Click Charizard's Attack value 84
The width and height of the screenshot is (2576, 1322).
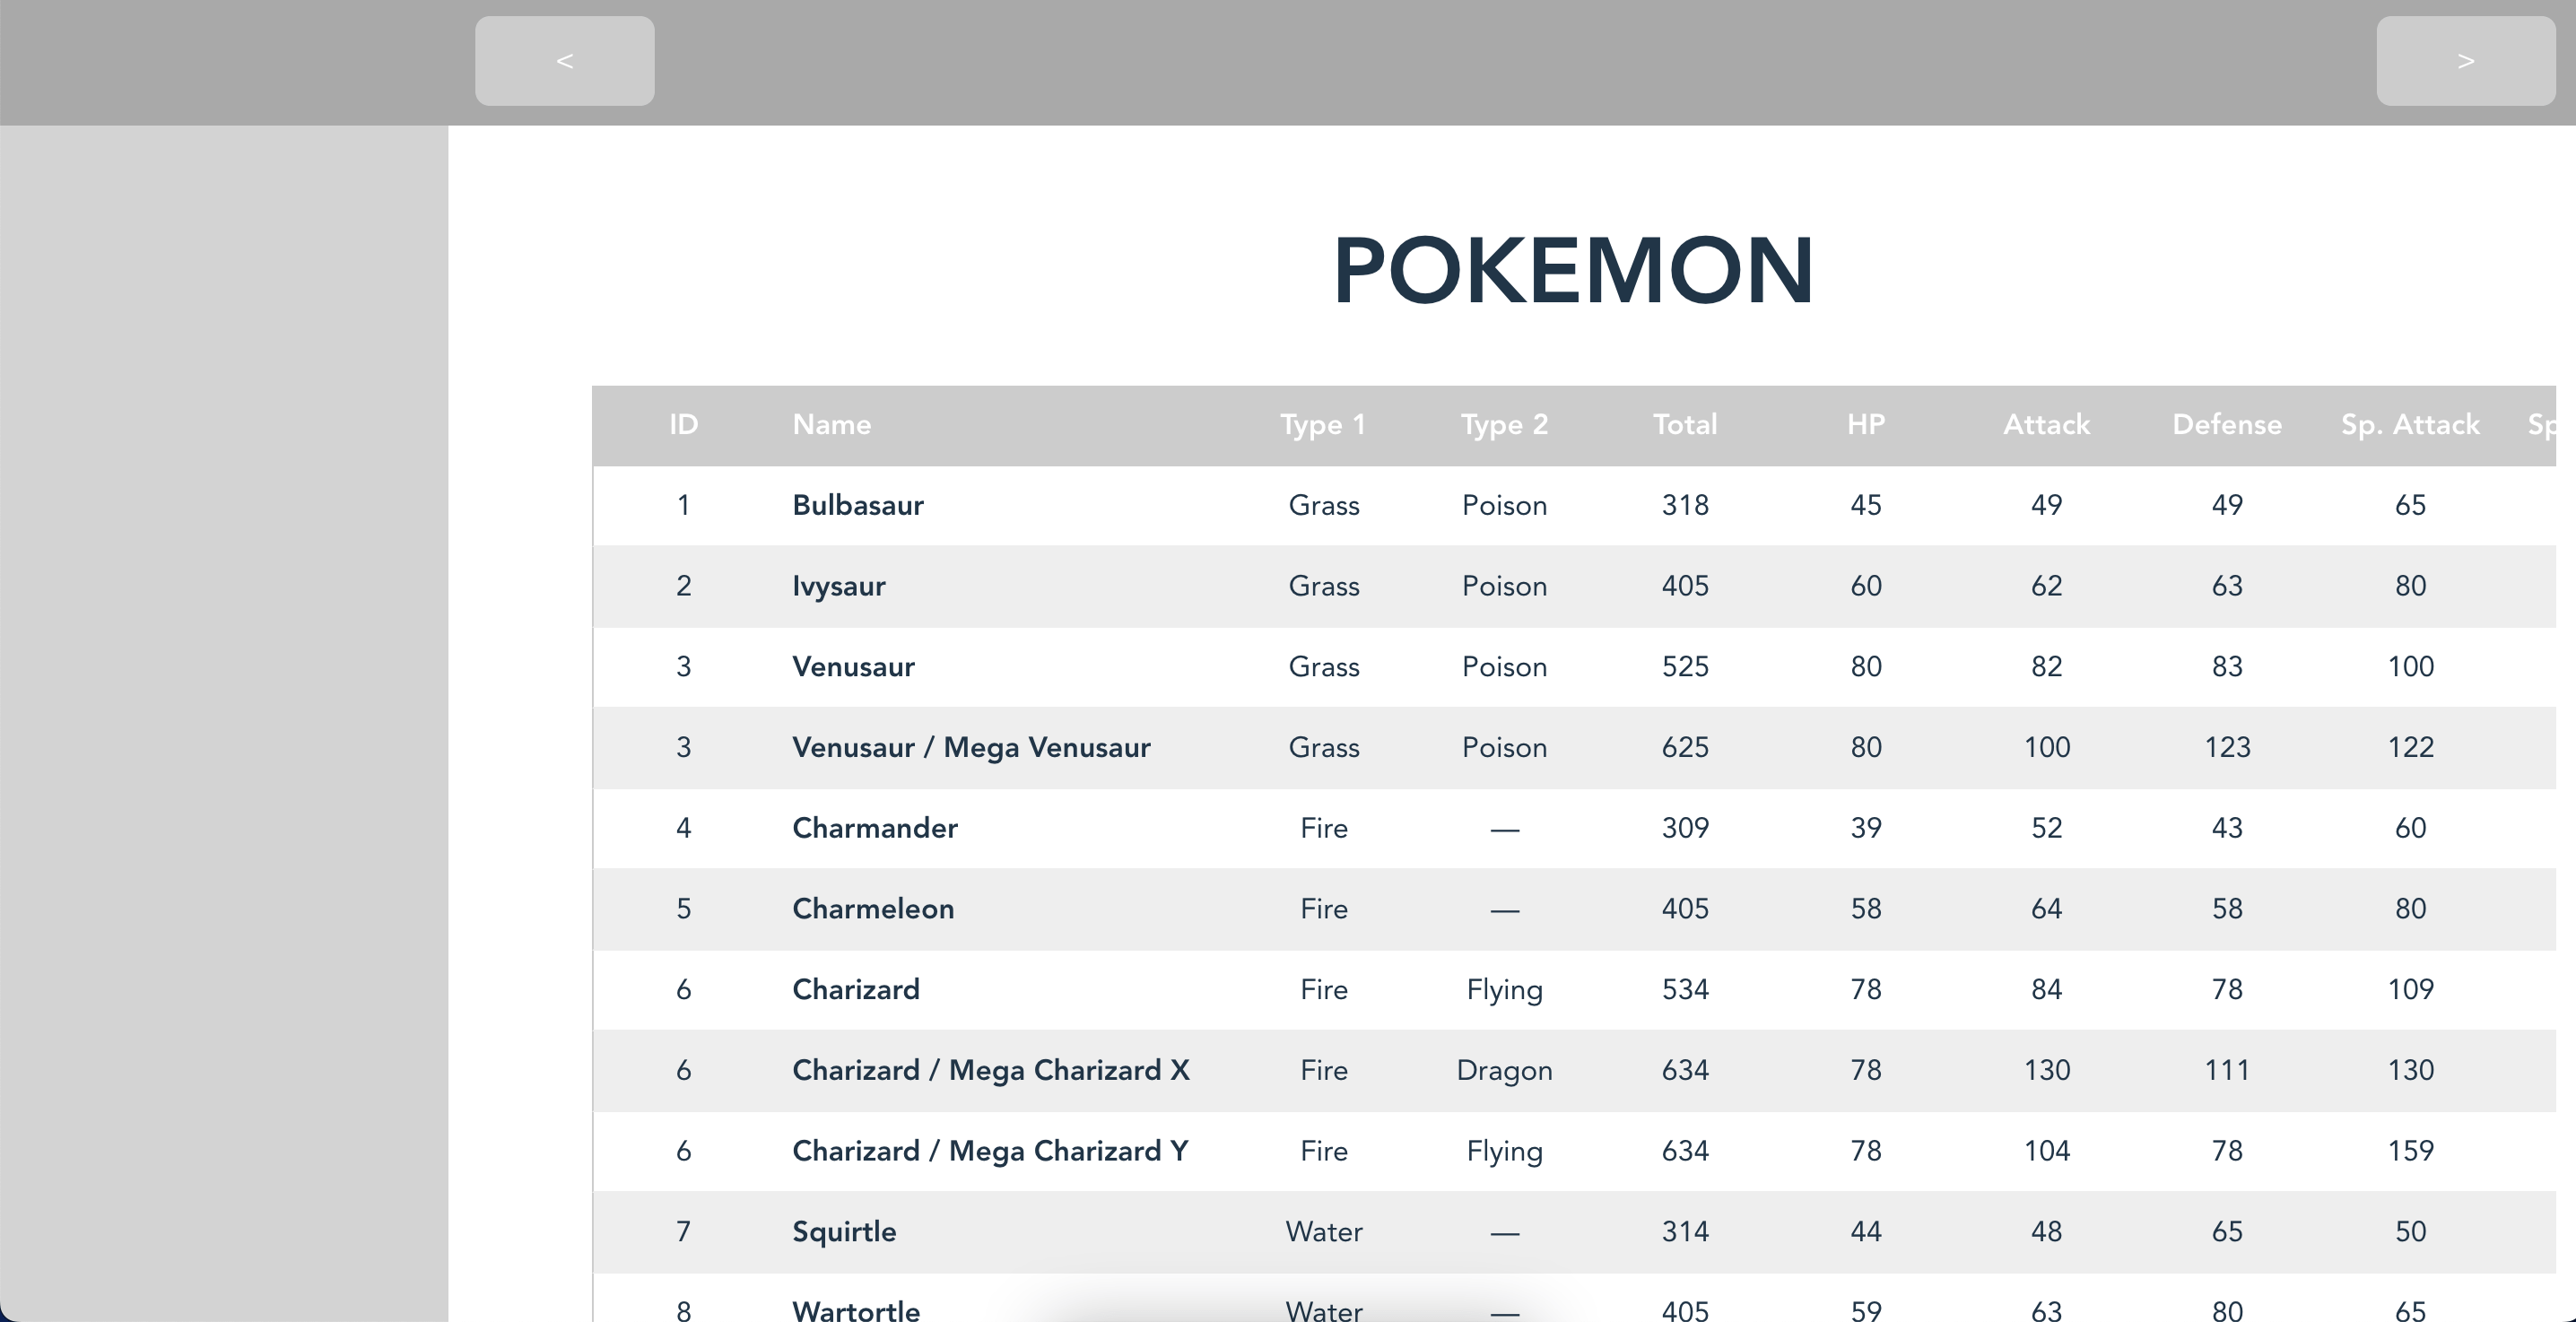pyautogui.click(x=2046, y=990)
